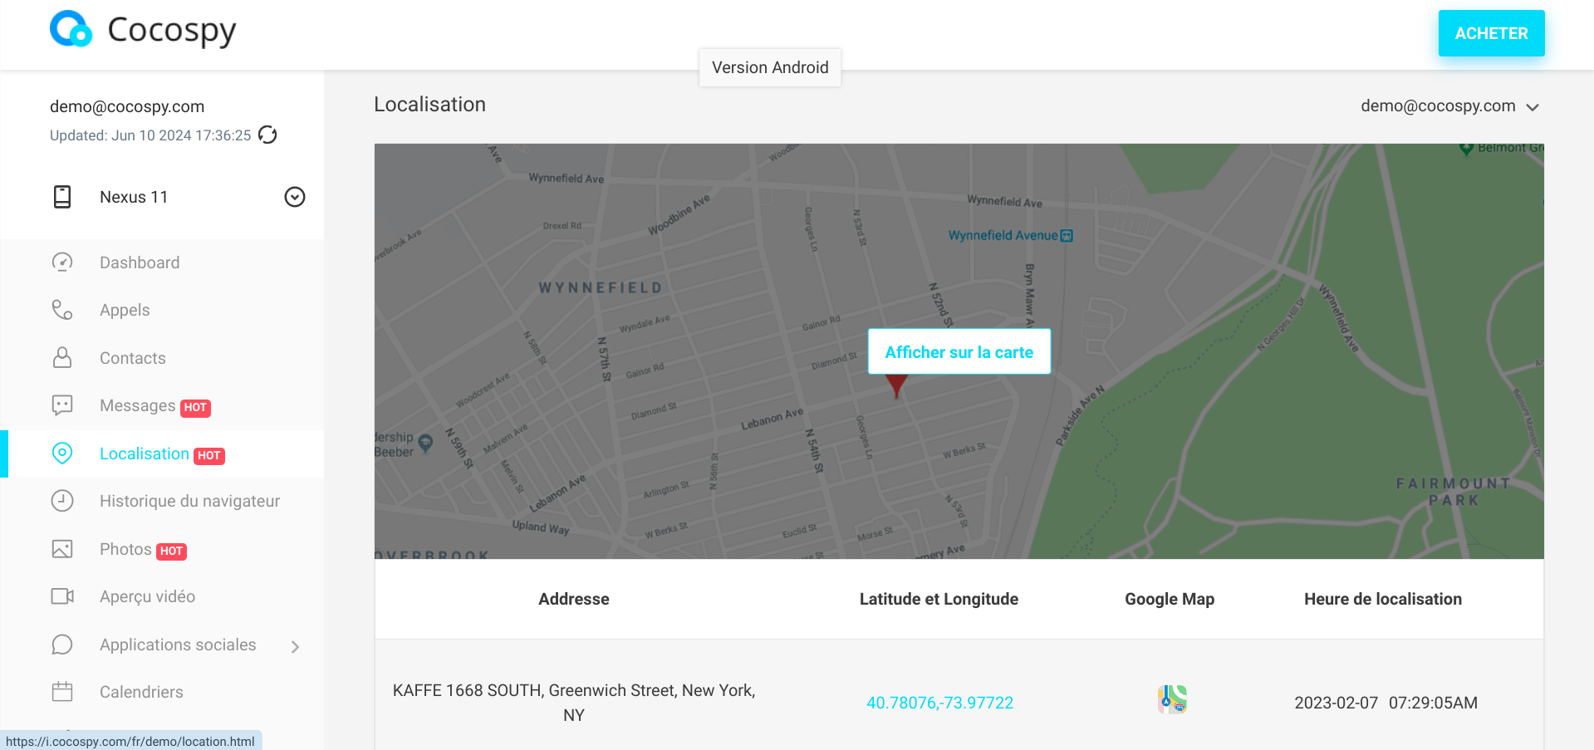
Task: Open the Dashboard menu item
Action: [x=140, y=262]
